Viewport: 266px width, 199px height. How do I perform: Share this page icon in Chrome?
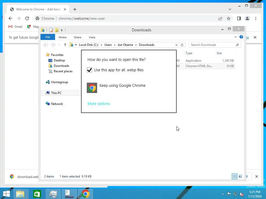click(x=220, y=18)
